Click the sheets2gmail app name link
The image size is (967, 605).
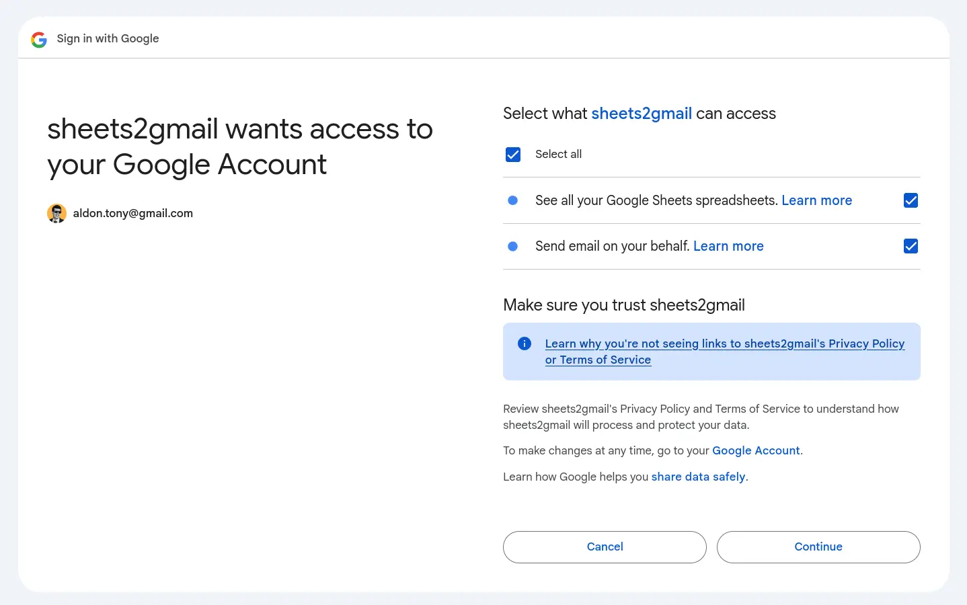click(641, 114)
